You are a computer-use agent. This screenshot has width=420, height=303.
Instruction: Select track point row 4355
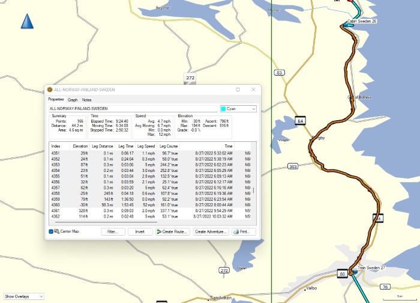tap(151, 176)
